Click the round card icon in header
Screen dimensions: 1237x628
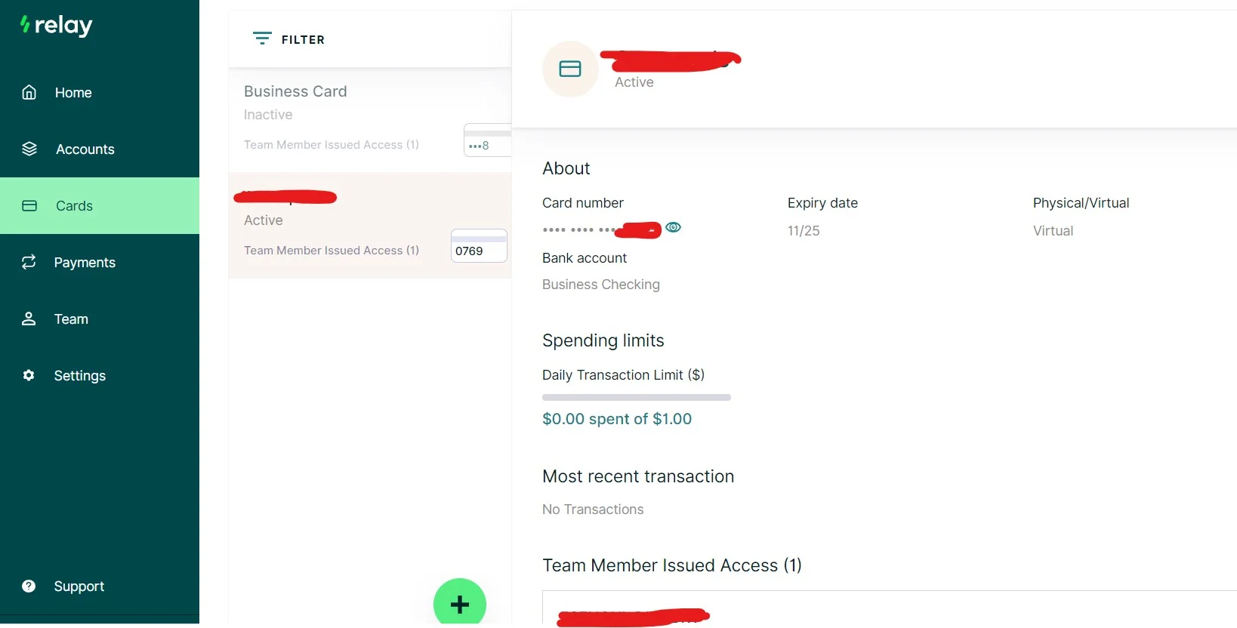tap(570, 69)
